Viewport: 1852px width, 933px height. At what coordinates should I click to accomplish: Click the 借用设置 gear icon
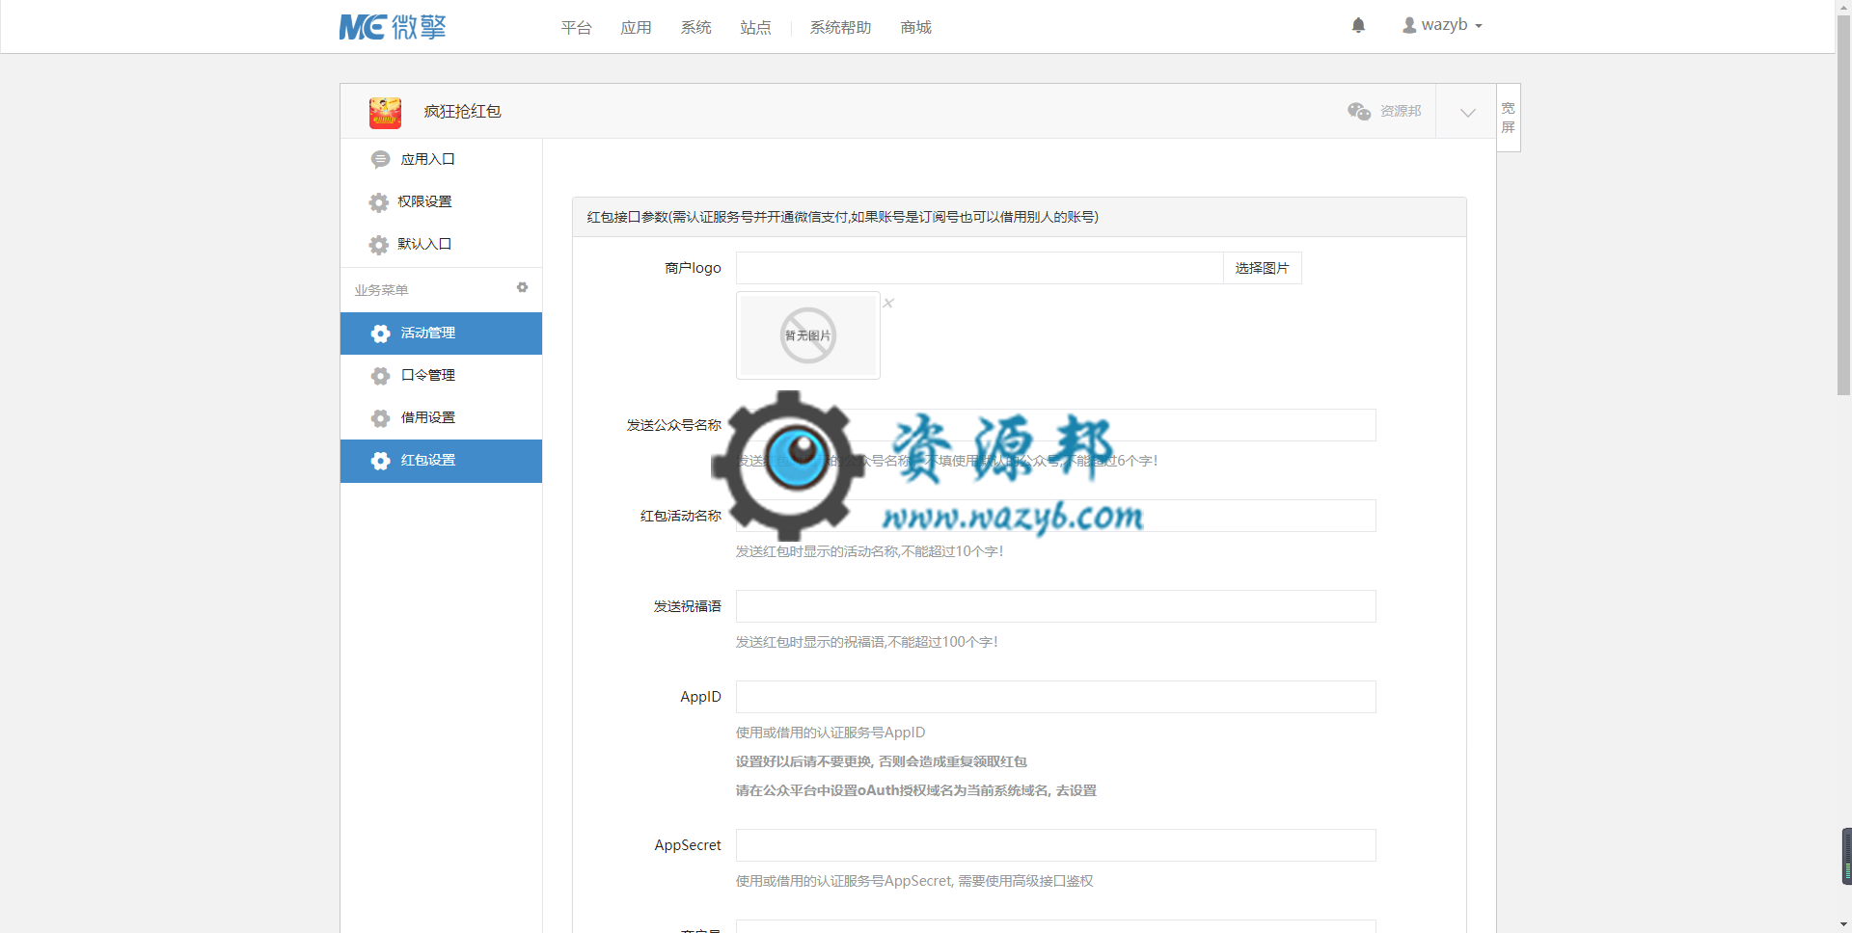pos(381,418)
